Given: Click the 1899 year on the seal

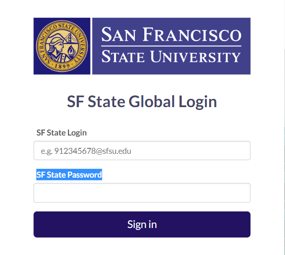Looking at the screenshot, I should [x=62, y=67].
